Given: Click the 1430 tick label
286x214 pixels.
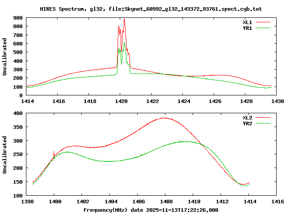Looking at the screenshot, I should (x=278, y=101).
